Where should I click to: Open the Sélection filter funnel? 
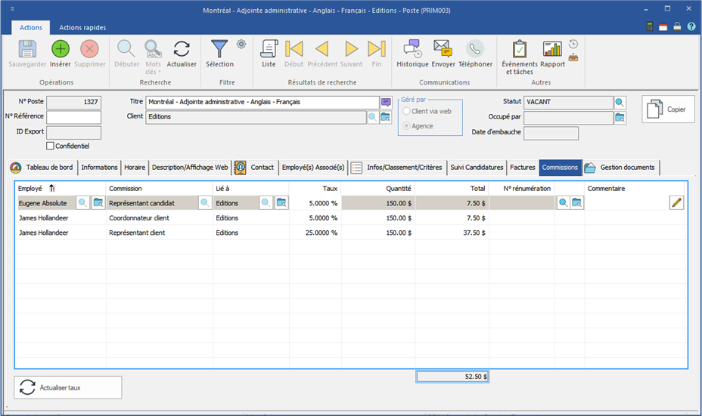point(219,50)
